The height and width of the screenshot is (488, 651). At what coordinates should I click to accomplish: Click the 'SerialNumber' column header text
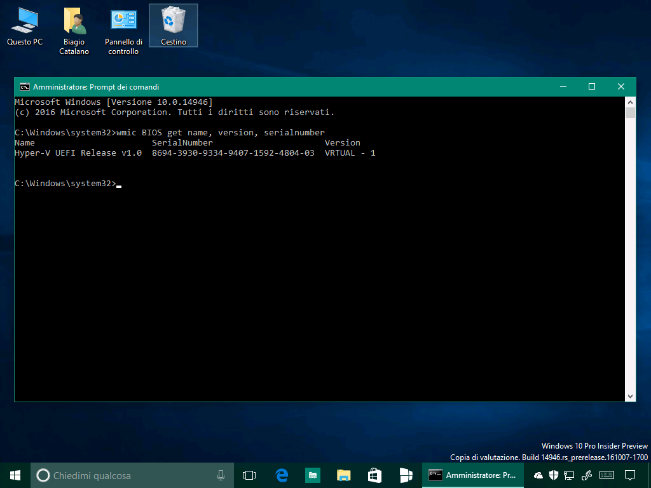[182, 143]
